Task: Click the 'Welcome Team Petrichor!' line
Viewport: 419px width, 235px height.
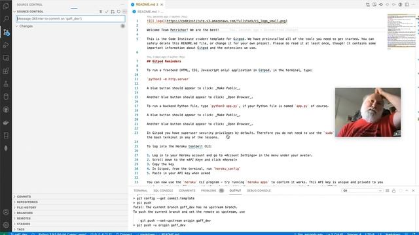Action: pos(183,30)
